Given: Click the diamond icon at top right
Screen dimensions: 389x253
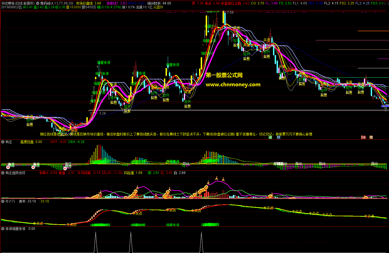Looking at the screenshot, I should (385, 3).
